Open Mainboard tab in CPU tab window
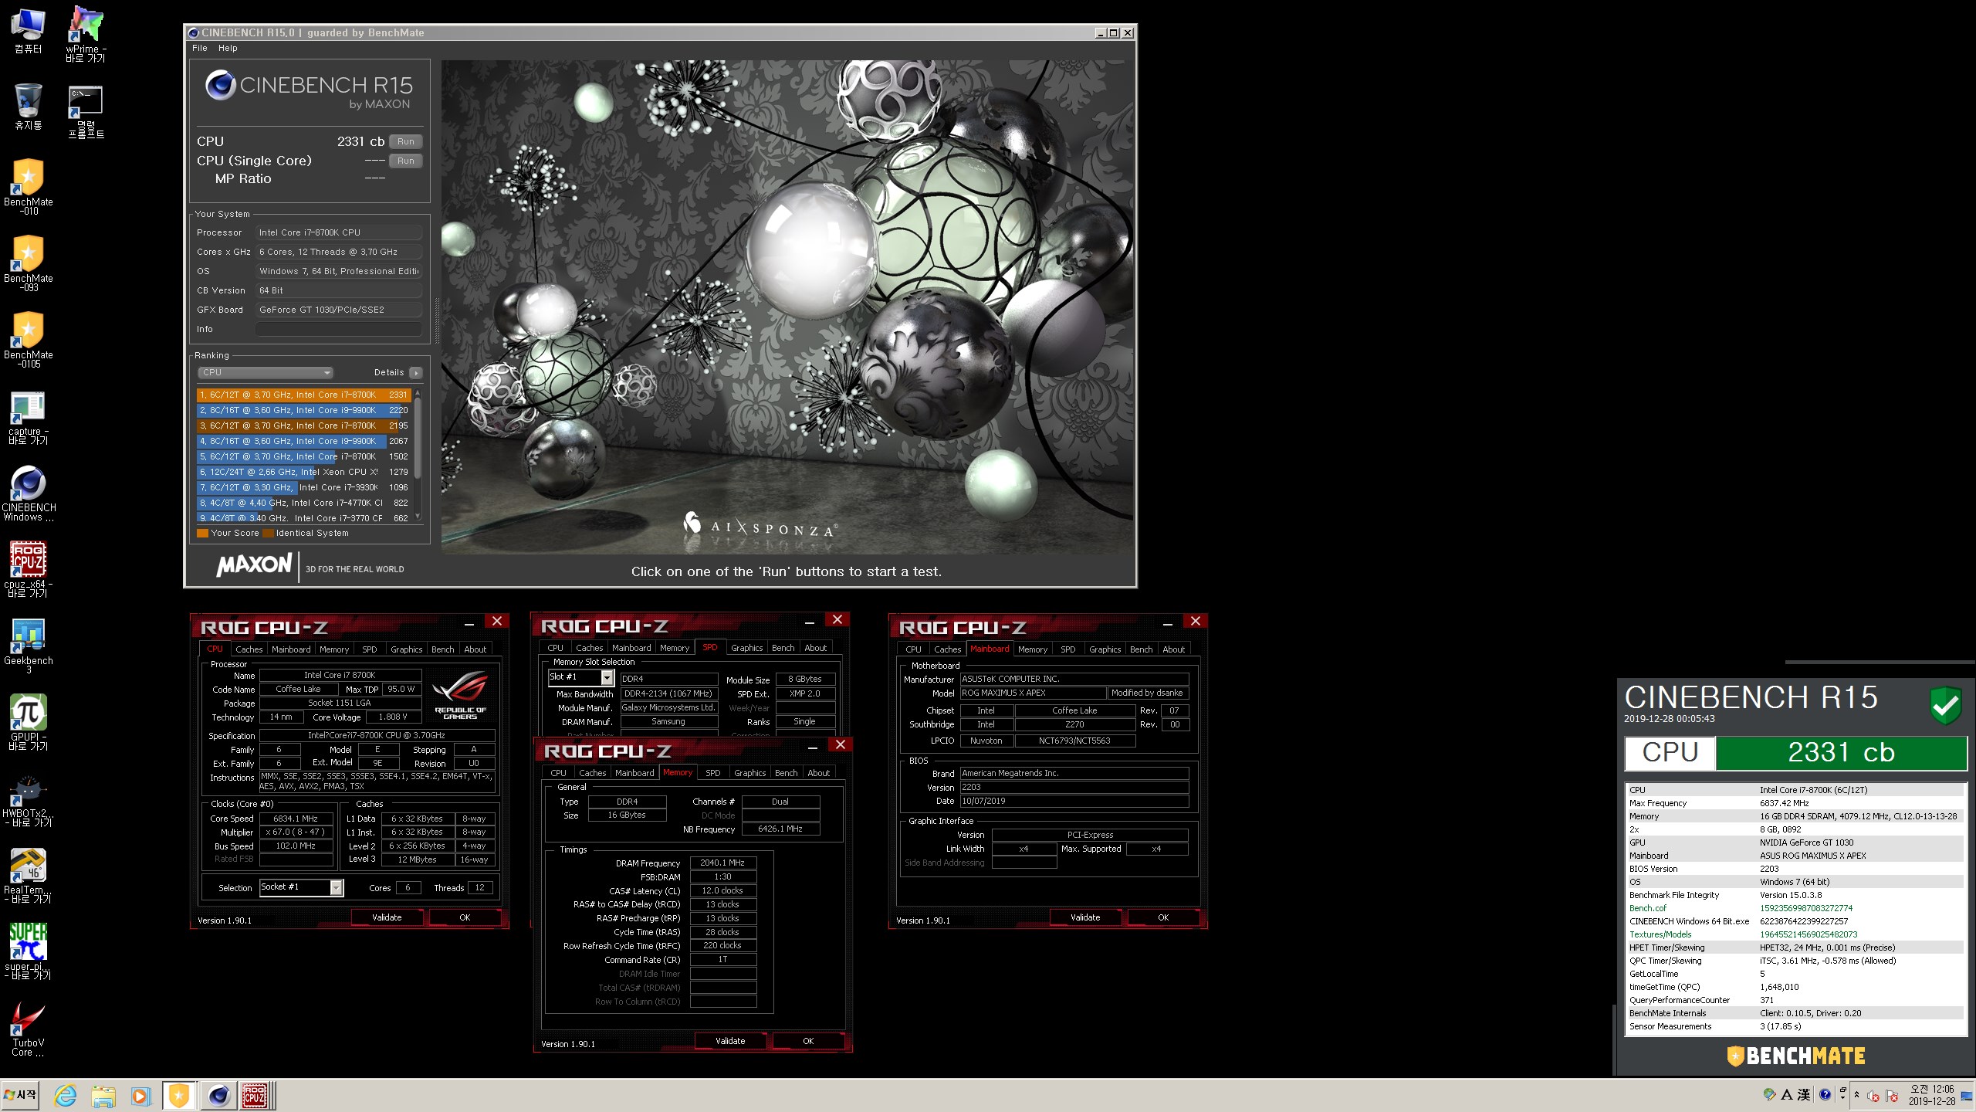 tap(291, 649)
